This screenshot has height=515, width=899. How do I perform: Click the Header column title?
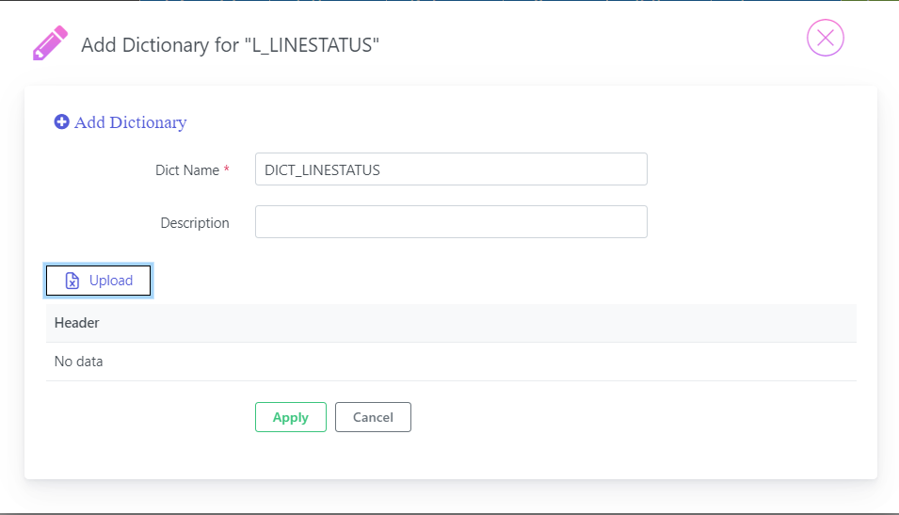pos(77,323)
